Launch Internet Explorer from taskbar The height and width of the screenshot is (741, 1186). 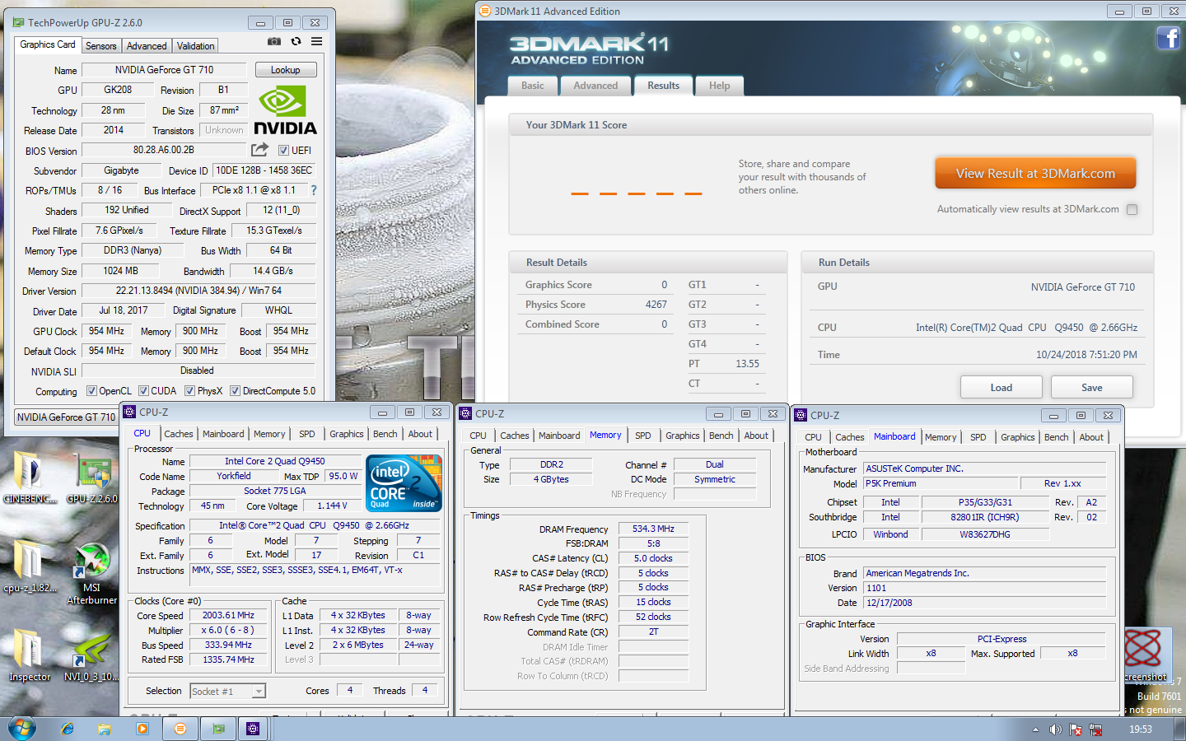(68, 729)
